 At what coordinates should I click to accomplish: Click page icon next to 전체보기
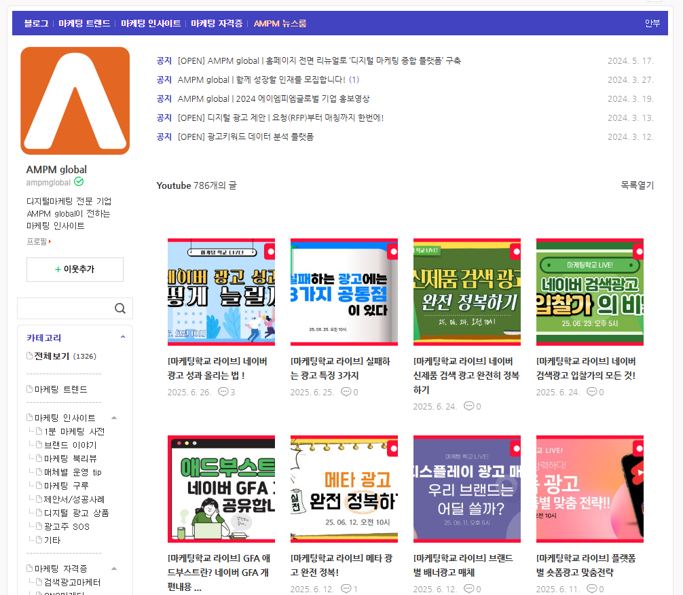point(30,356)
